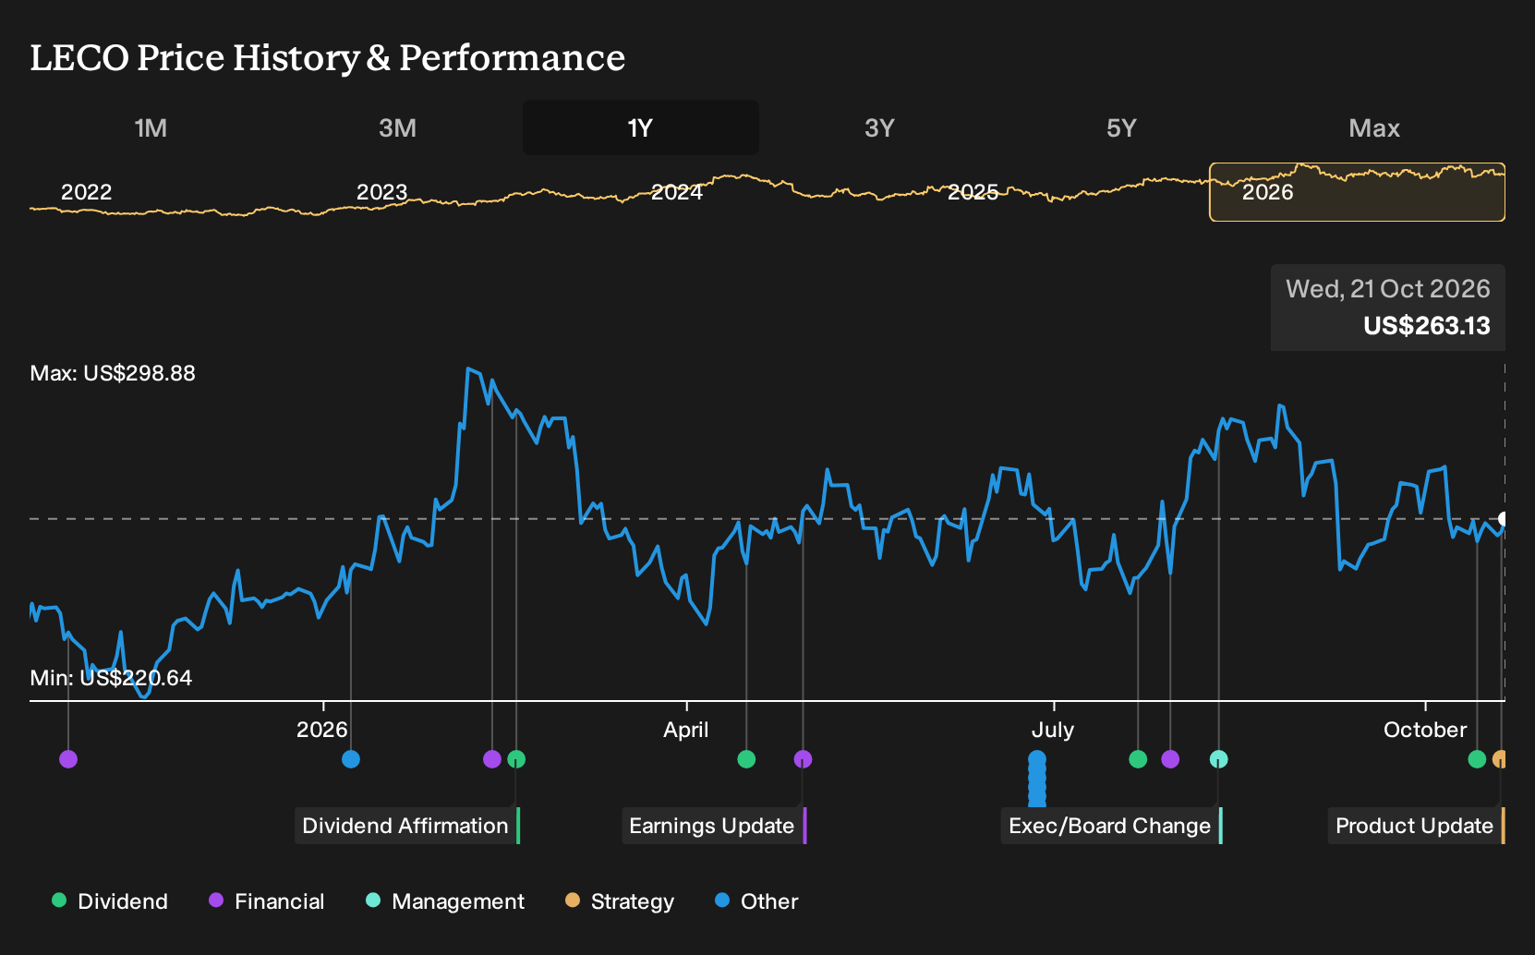
Task: Click the purple dot above Earnings Update
Action: pos(803,759)
